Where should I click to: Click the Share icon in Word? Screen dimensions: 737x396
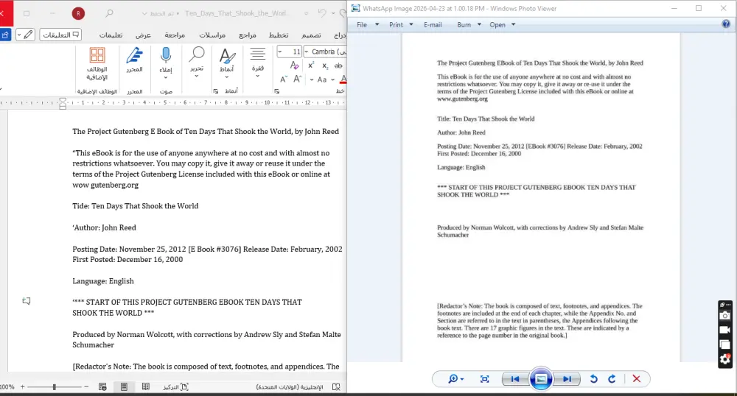point(5,35)
